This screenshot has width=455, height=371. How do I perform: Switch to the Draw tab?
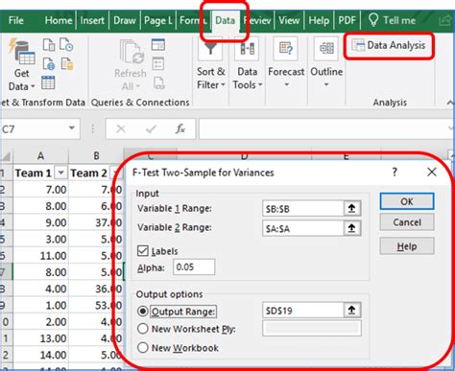[125, 20]
